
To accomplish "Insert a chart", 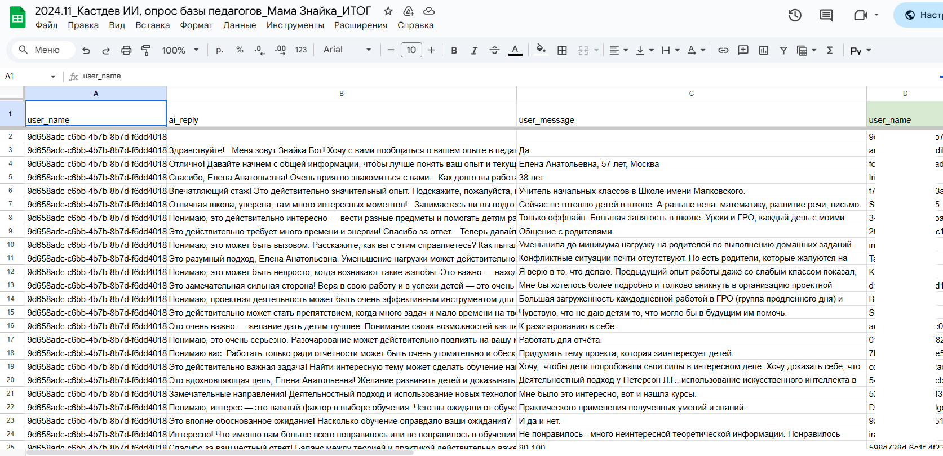I will click(x=764, y=50).
